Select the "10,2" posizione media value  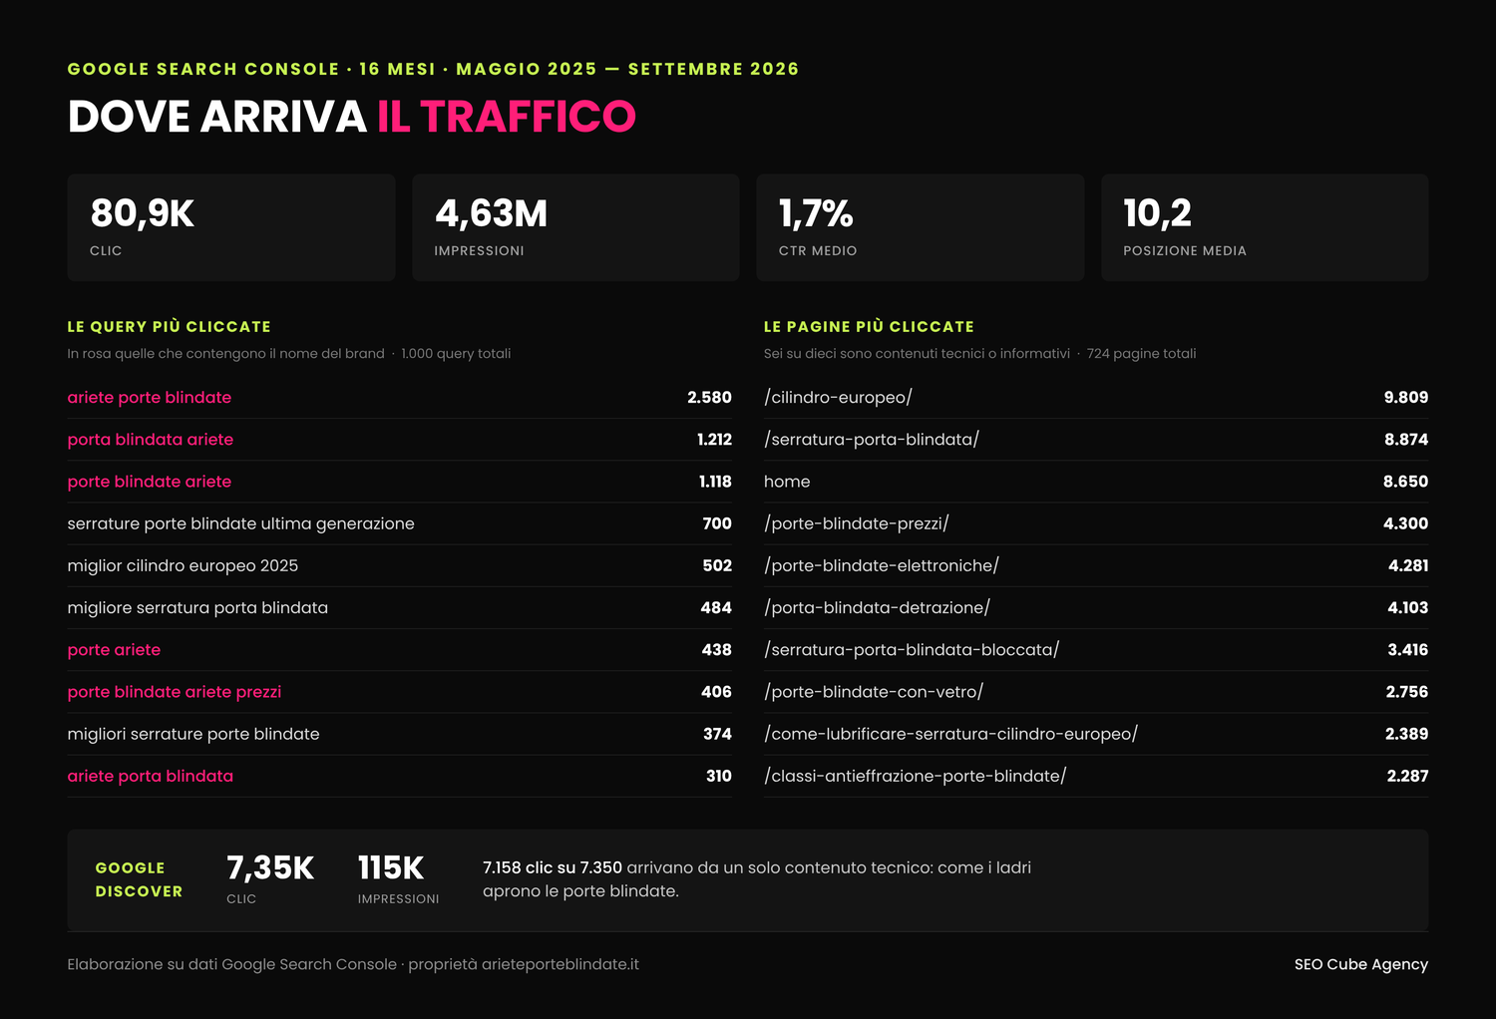pos(1157,213)
